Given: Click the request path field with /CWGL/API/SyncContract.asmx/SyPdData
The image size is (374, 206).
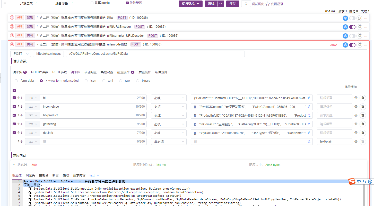Looking at the screenshot, I should coord(155,54).
